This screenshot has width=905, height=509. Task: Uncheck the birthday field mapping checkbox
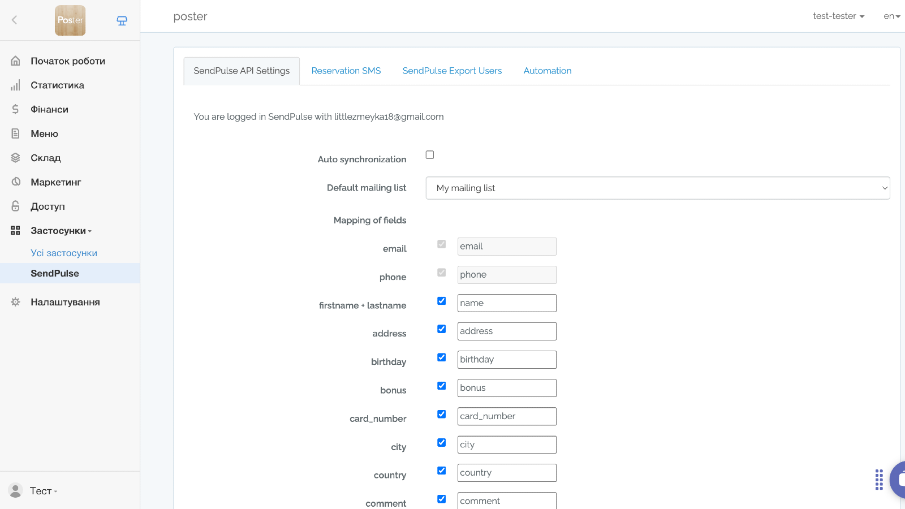[x=442, y=357]
